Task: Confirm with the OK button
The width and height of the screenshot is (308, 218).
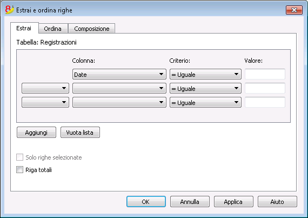Action: pyautogui.click(x=146, y=202)
